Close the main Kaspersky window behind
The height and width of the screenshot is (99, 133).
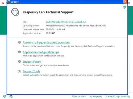pyautogui.click(x=129, y=3)
